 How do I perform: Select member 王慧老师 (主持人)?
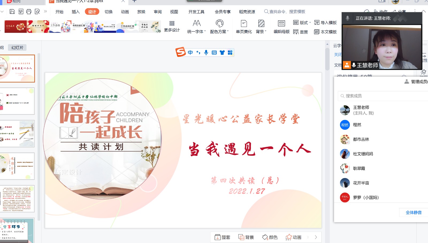click(383, 110)
